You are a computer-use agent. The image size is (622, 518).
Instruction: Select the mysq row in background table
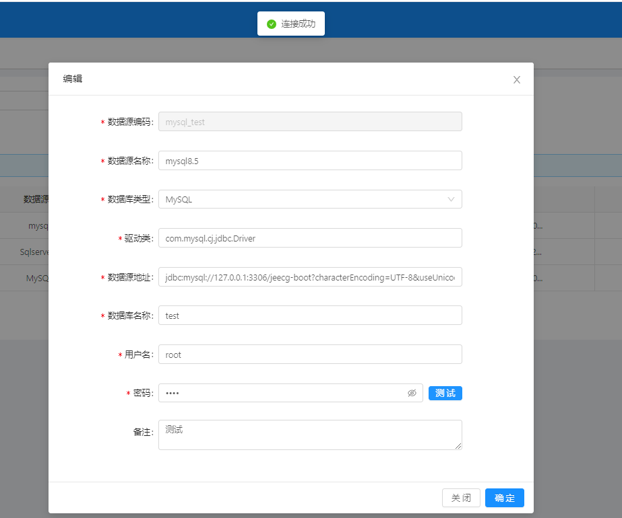pos(38,226)
